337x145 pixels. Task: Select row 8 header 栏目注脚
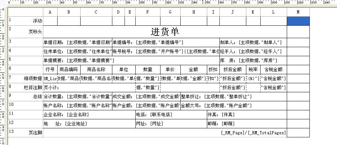tap(25, 87)
